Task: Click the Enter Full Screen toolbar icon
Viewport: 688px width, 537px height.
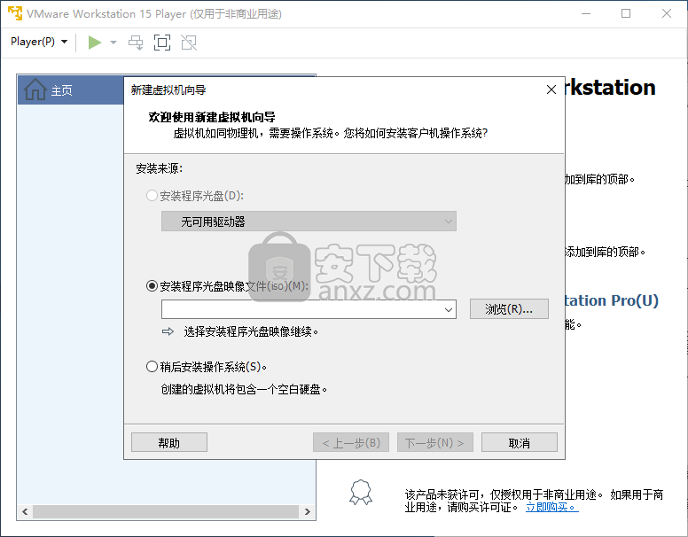Action: (161, 43)
